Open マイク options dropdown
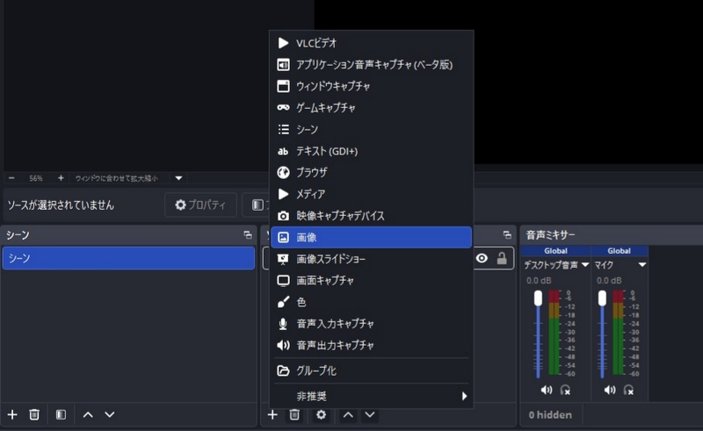 click(642, 265)
